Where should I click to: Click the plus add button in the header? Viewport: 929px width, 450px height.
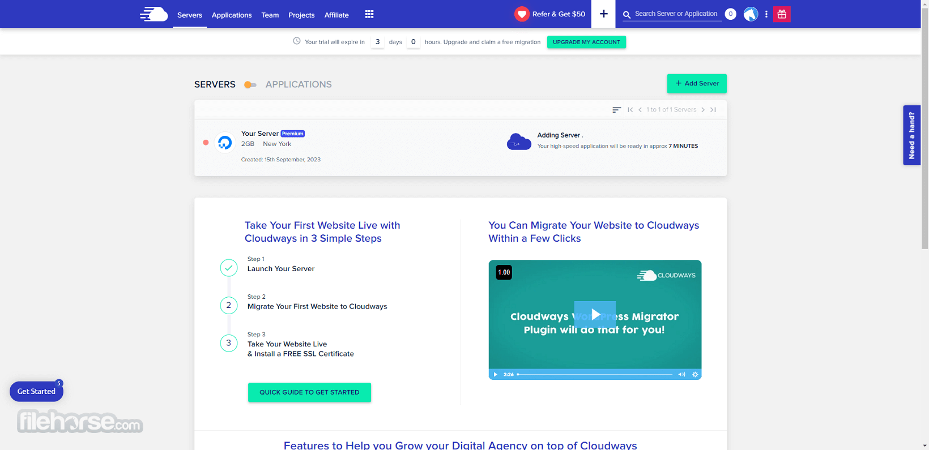tap(603, 14)
